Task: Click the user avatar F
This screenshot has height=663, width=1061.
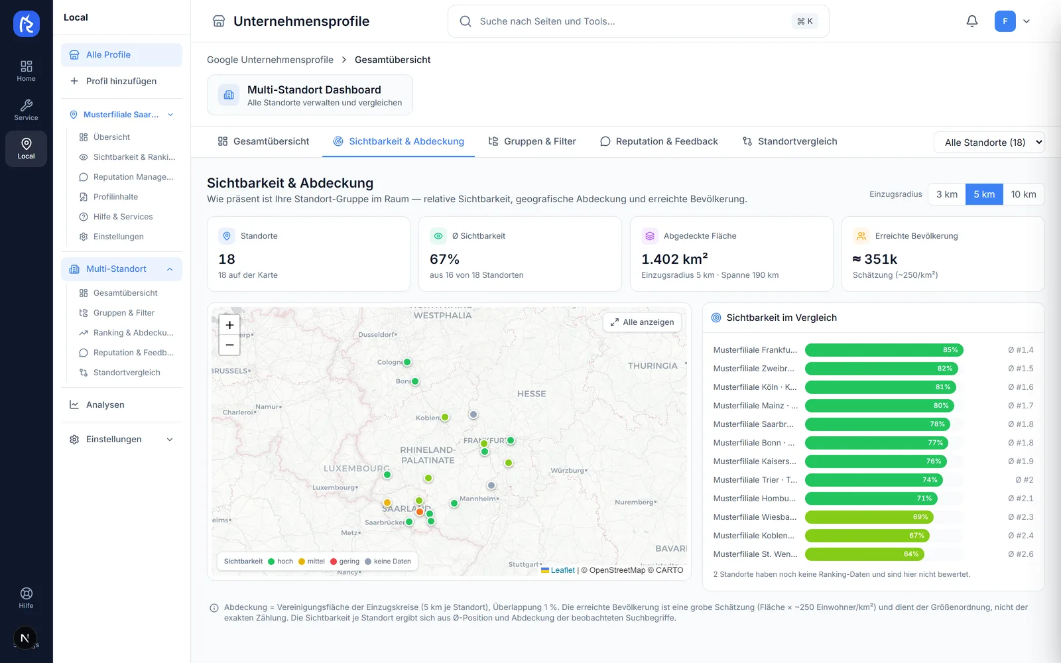Action: tap(1005, 21)
